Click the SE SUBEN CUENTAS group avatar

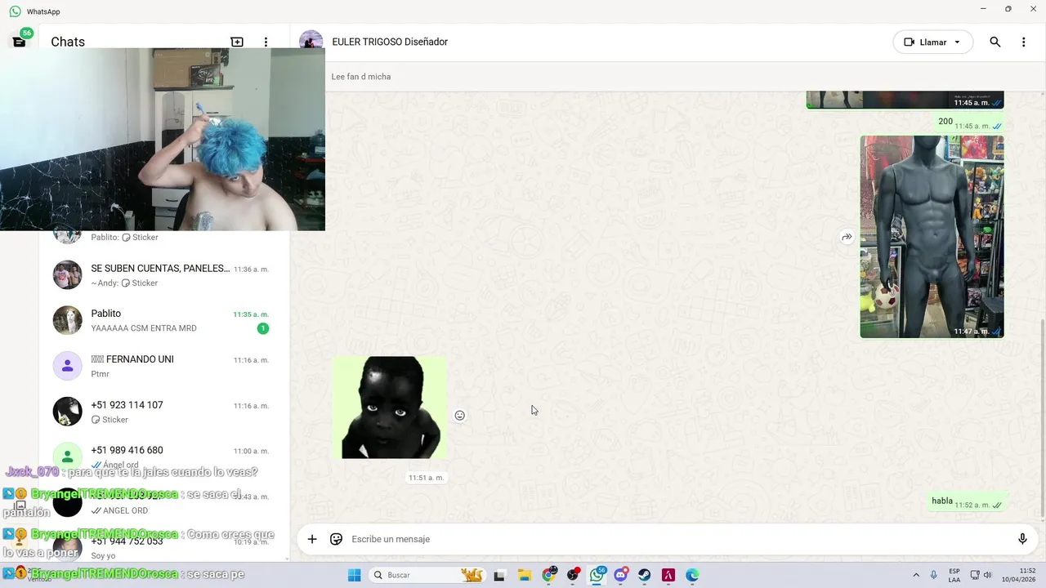coord(67,275)
